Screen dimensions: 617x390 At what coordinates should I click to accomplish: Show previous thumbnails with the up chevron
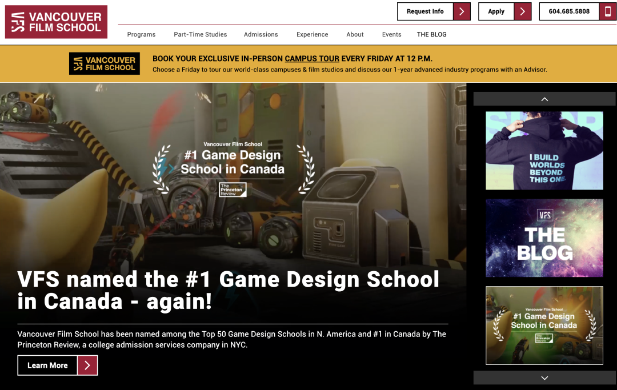pyautogui.click(x=544, y=99)
